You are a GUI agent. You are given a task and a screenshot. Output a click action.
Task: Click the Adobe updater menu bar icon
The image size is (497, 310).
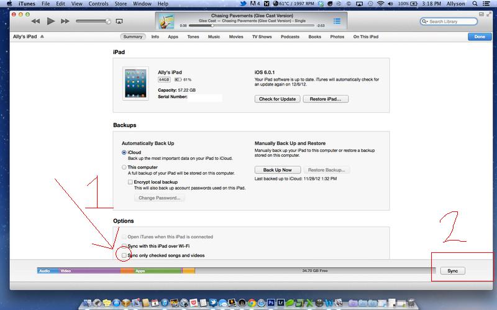pos(255,4)
